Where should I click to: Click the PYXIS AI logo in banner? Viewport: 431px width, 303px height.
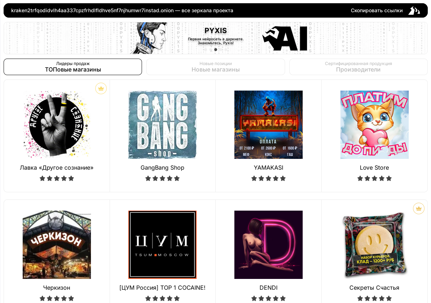click(x=285, y=38)
